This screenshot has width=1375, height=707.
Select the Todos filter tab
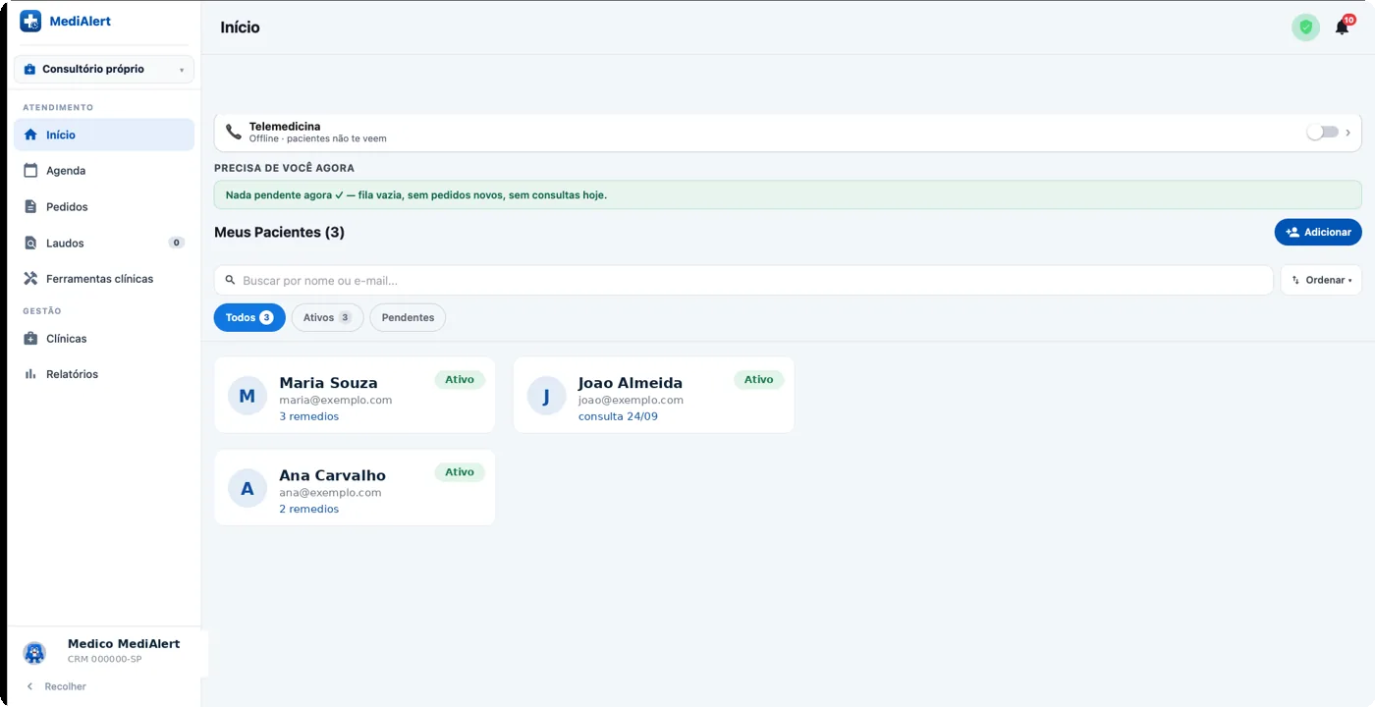[x=249, y=317]
